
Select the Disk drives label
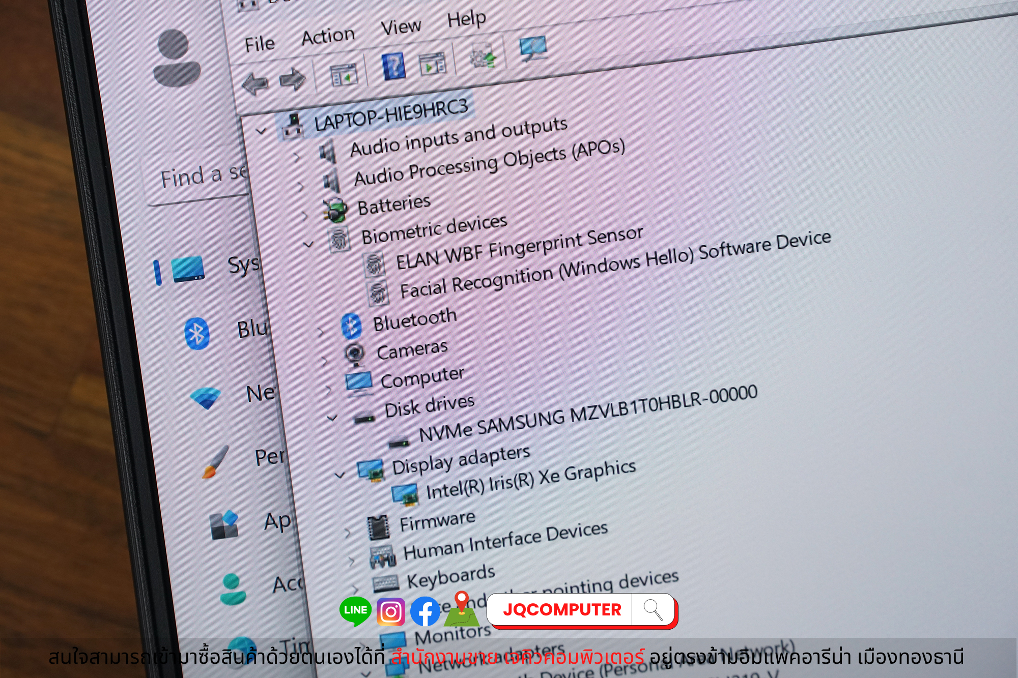[430, 406]
